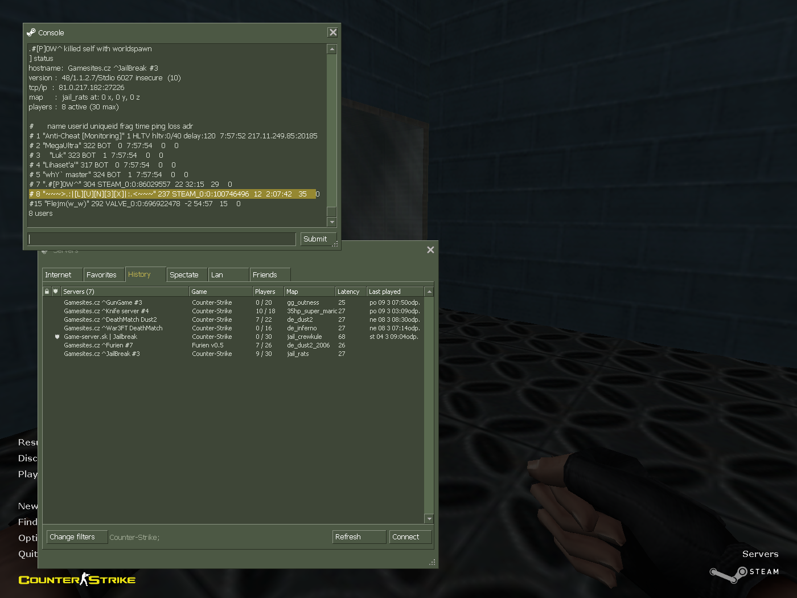The height and width of the screenshot is (598, 797).
Task: Click server list scroll down arrow
Action: click(x=429, y=519)
